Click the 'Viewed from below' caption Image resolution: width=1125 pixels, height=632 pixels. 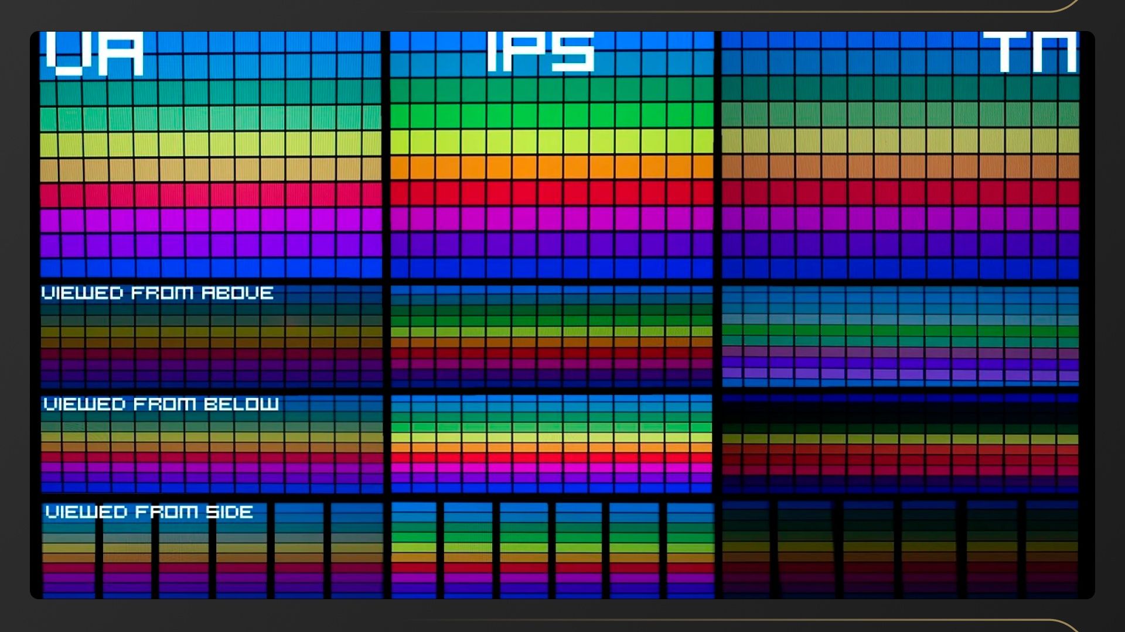pos(161,404)
